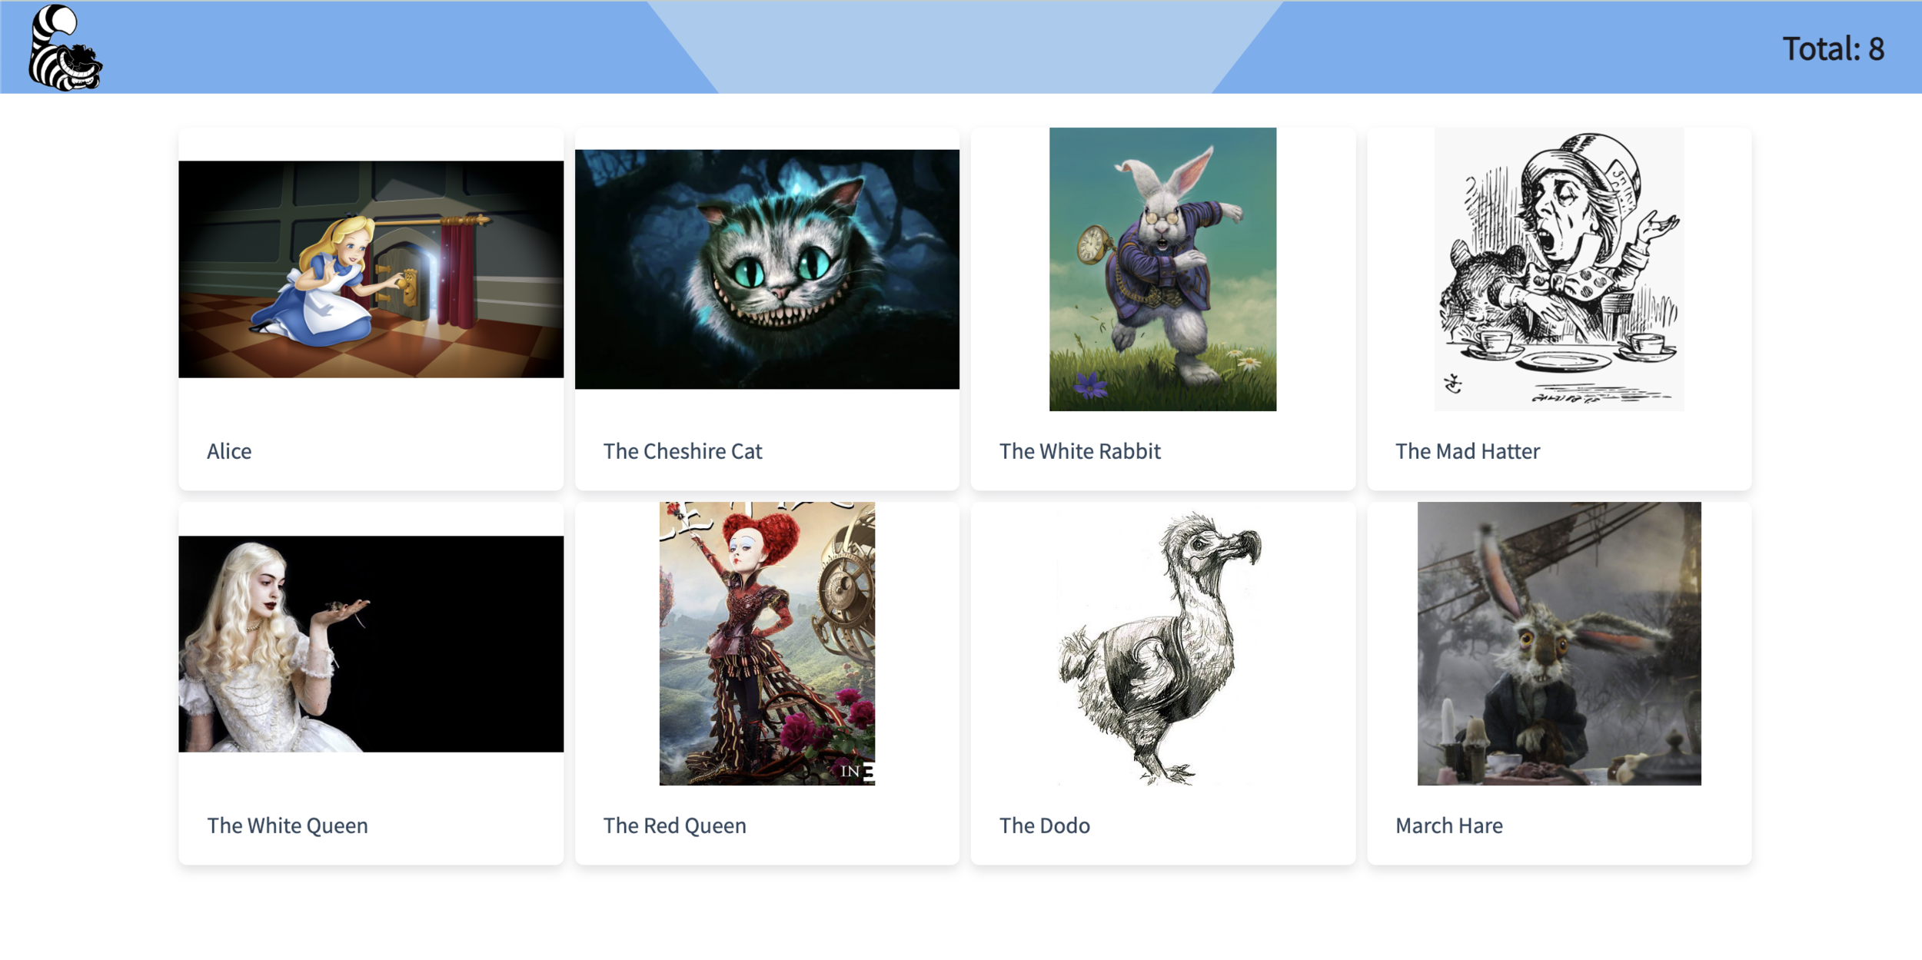
Task: Select The White Rabbit title text
Action: [1079, 451]
